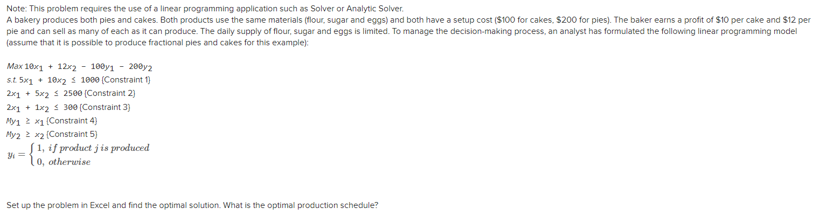Click the note about linear programming application

coord(205,9)
